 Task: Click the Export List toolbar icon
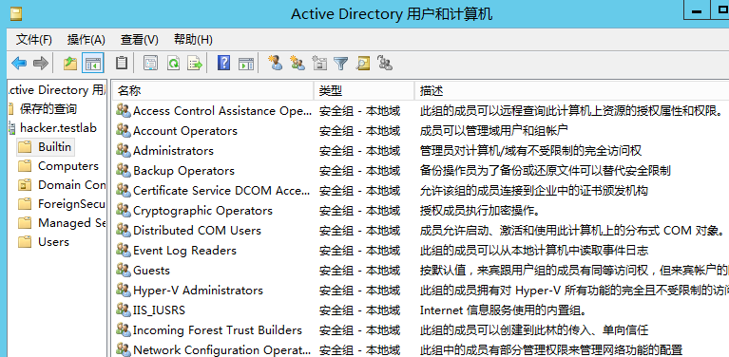(195, 63)
